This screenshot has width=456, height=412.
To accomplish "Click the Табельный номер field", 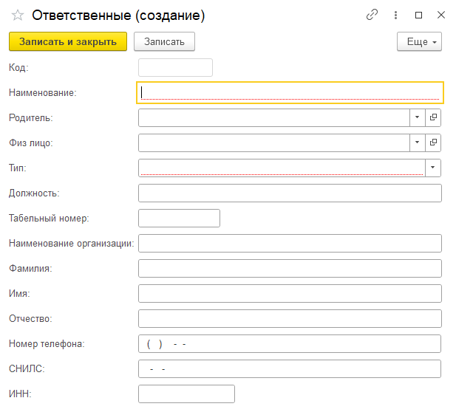I will 179,218.
